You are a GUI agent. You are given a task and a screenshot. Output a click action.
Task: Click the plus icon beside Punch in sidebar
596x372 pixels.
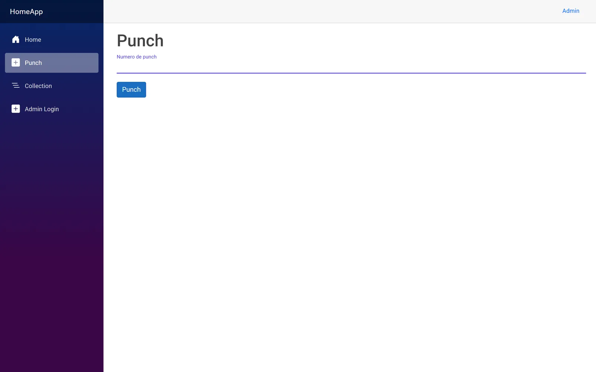(x=16, y=62)
